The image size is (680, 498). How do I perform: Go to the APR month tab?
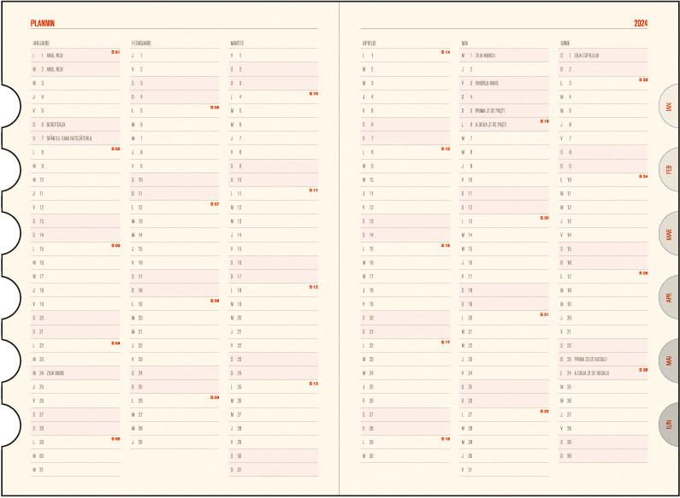click(x=669, y=297)
